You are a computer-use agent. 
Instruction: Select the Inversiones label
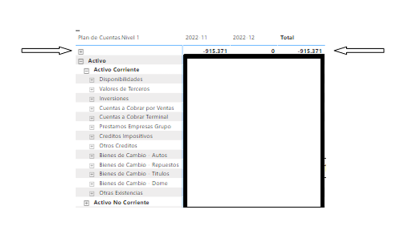(x=114, y=98)
